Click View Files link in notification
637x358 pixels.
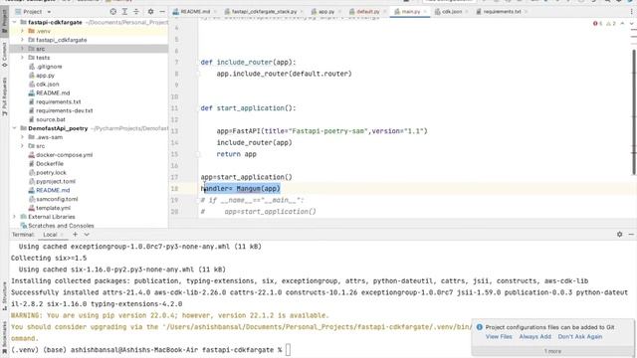499,336
